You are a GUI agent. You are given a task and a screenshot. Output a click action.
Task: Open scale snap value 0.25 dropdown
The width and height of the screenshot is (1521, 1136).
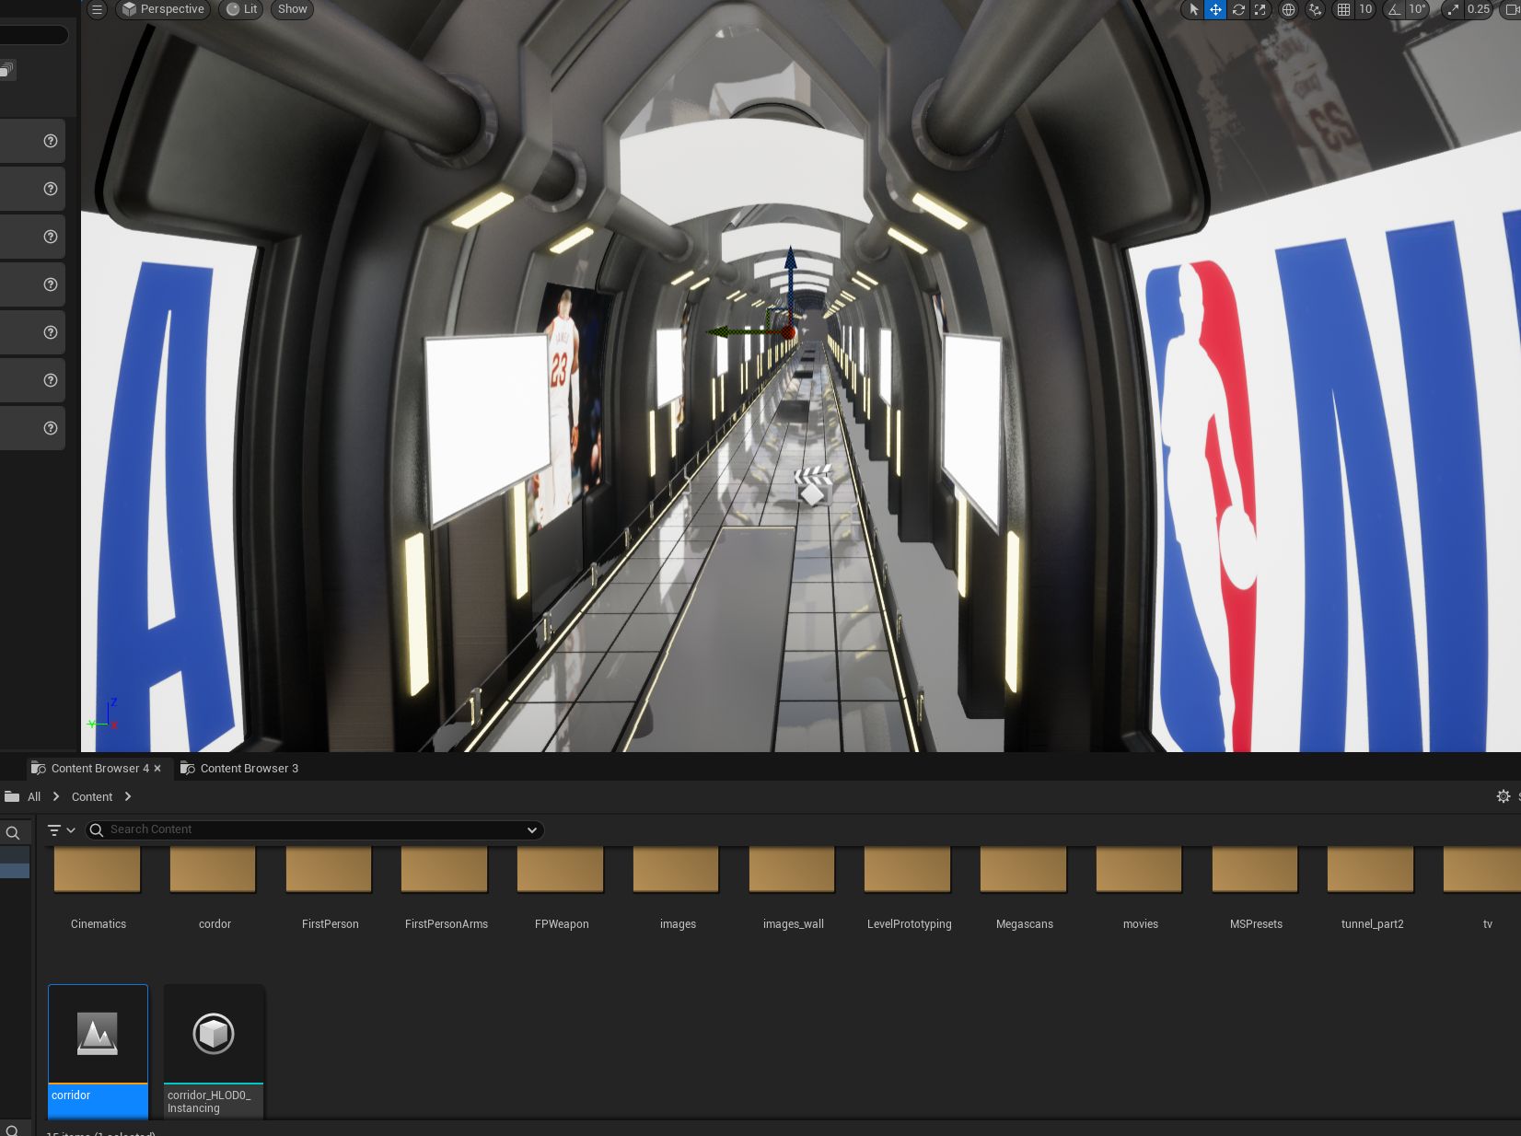click(x=1479, y=9)
